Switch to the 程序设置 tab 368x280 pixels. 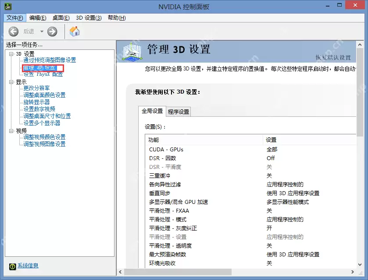coord(178,112)
